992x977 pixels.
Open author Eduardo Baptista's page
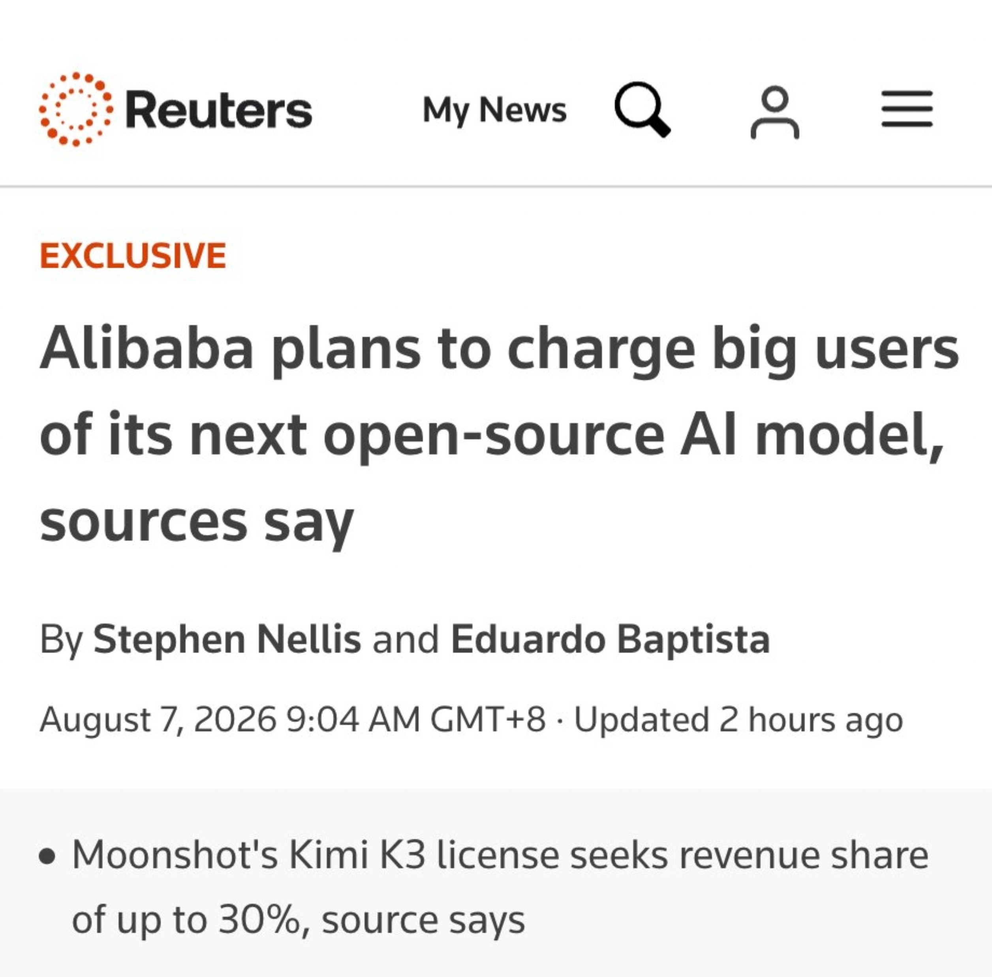click(611, 639)
